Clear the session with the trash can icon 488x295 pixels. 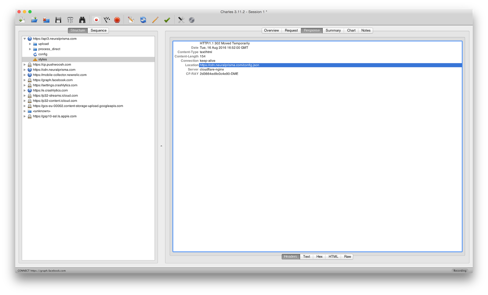(x=70, y=20)
